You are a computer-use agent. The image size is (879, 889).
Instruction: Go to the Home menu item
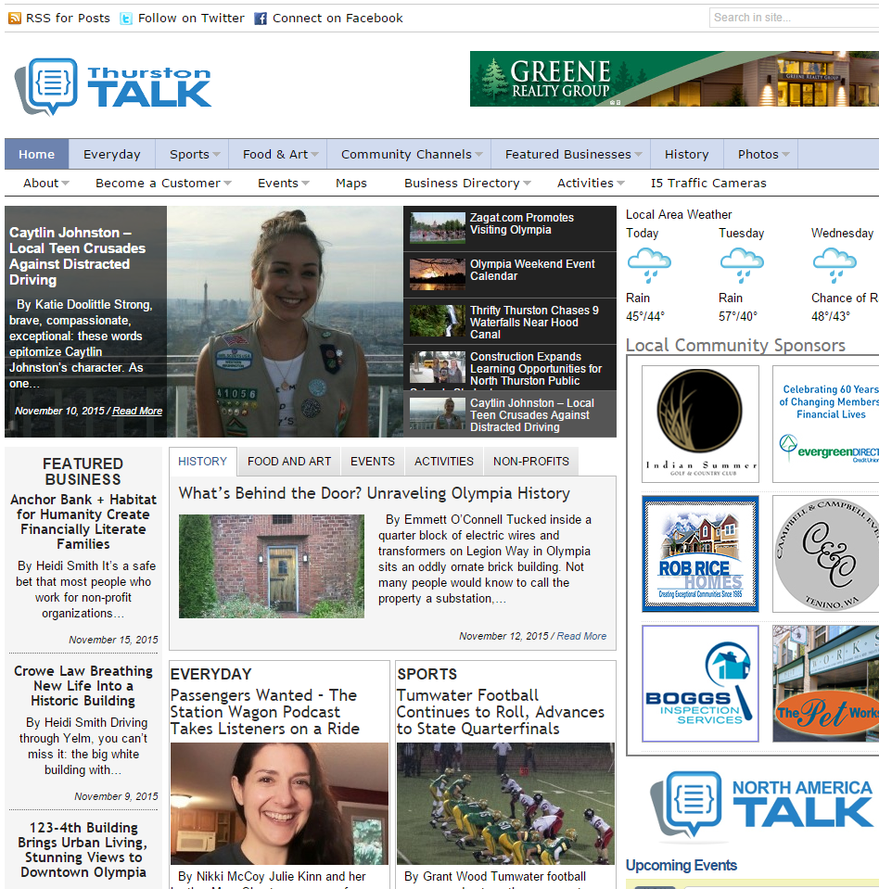click(37, 154)
